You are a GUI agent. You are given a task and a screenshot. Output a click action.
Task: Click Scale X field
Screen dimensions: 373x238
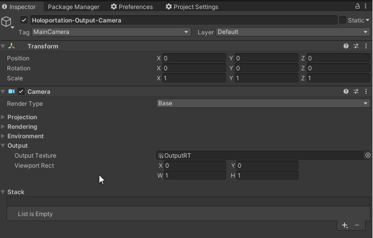pyautogui.click(x=194, y=78)
